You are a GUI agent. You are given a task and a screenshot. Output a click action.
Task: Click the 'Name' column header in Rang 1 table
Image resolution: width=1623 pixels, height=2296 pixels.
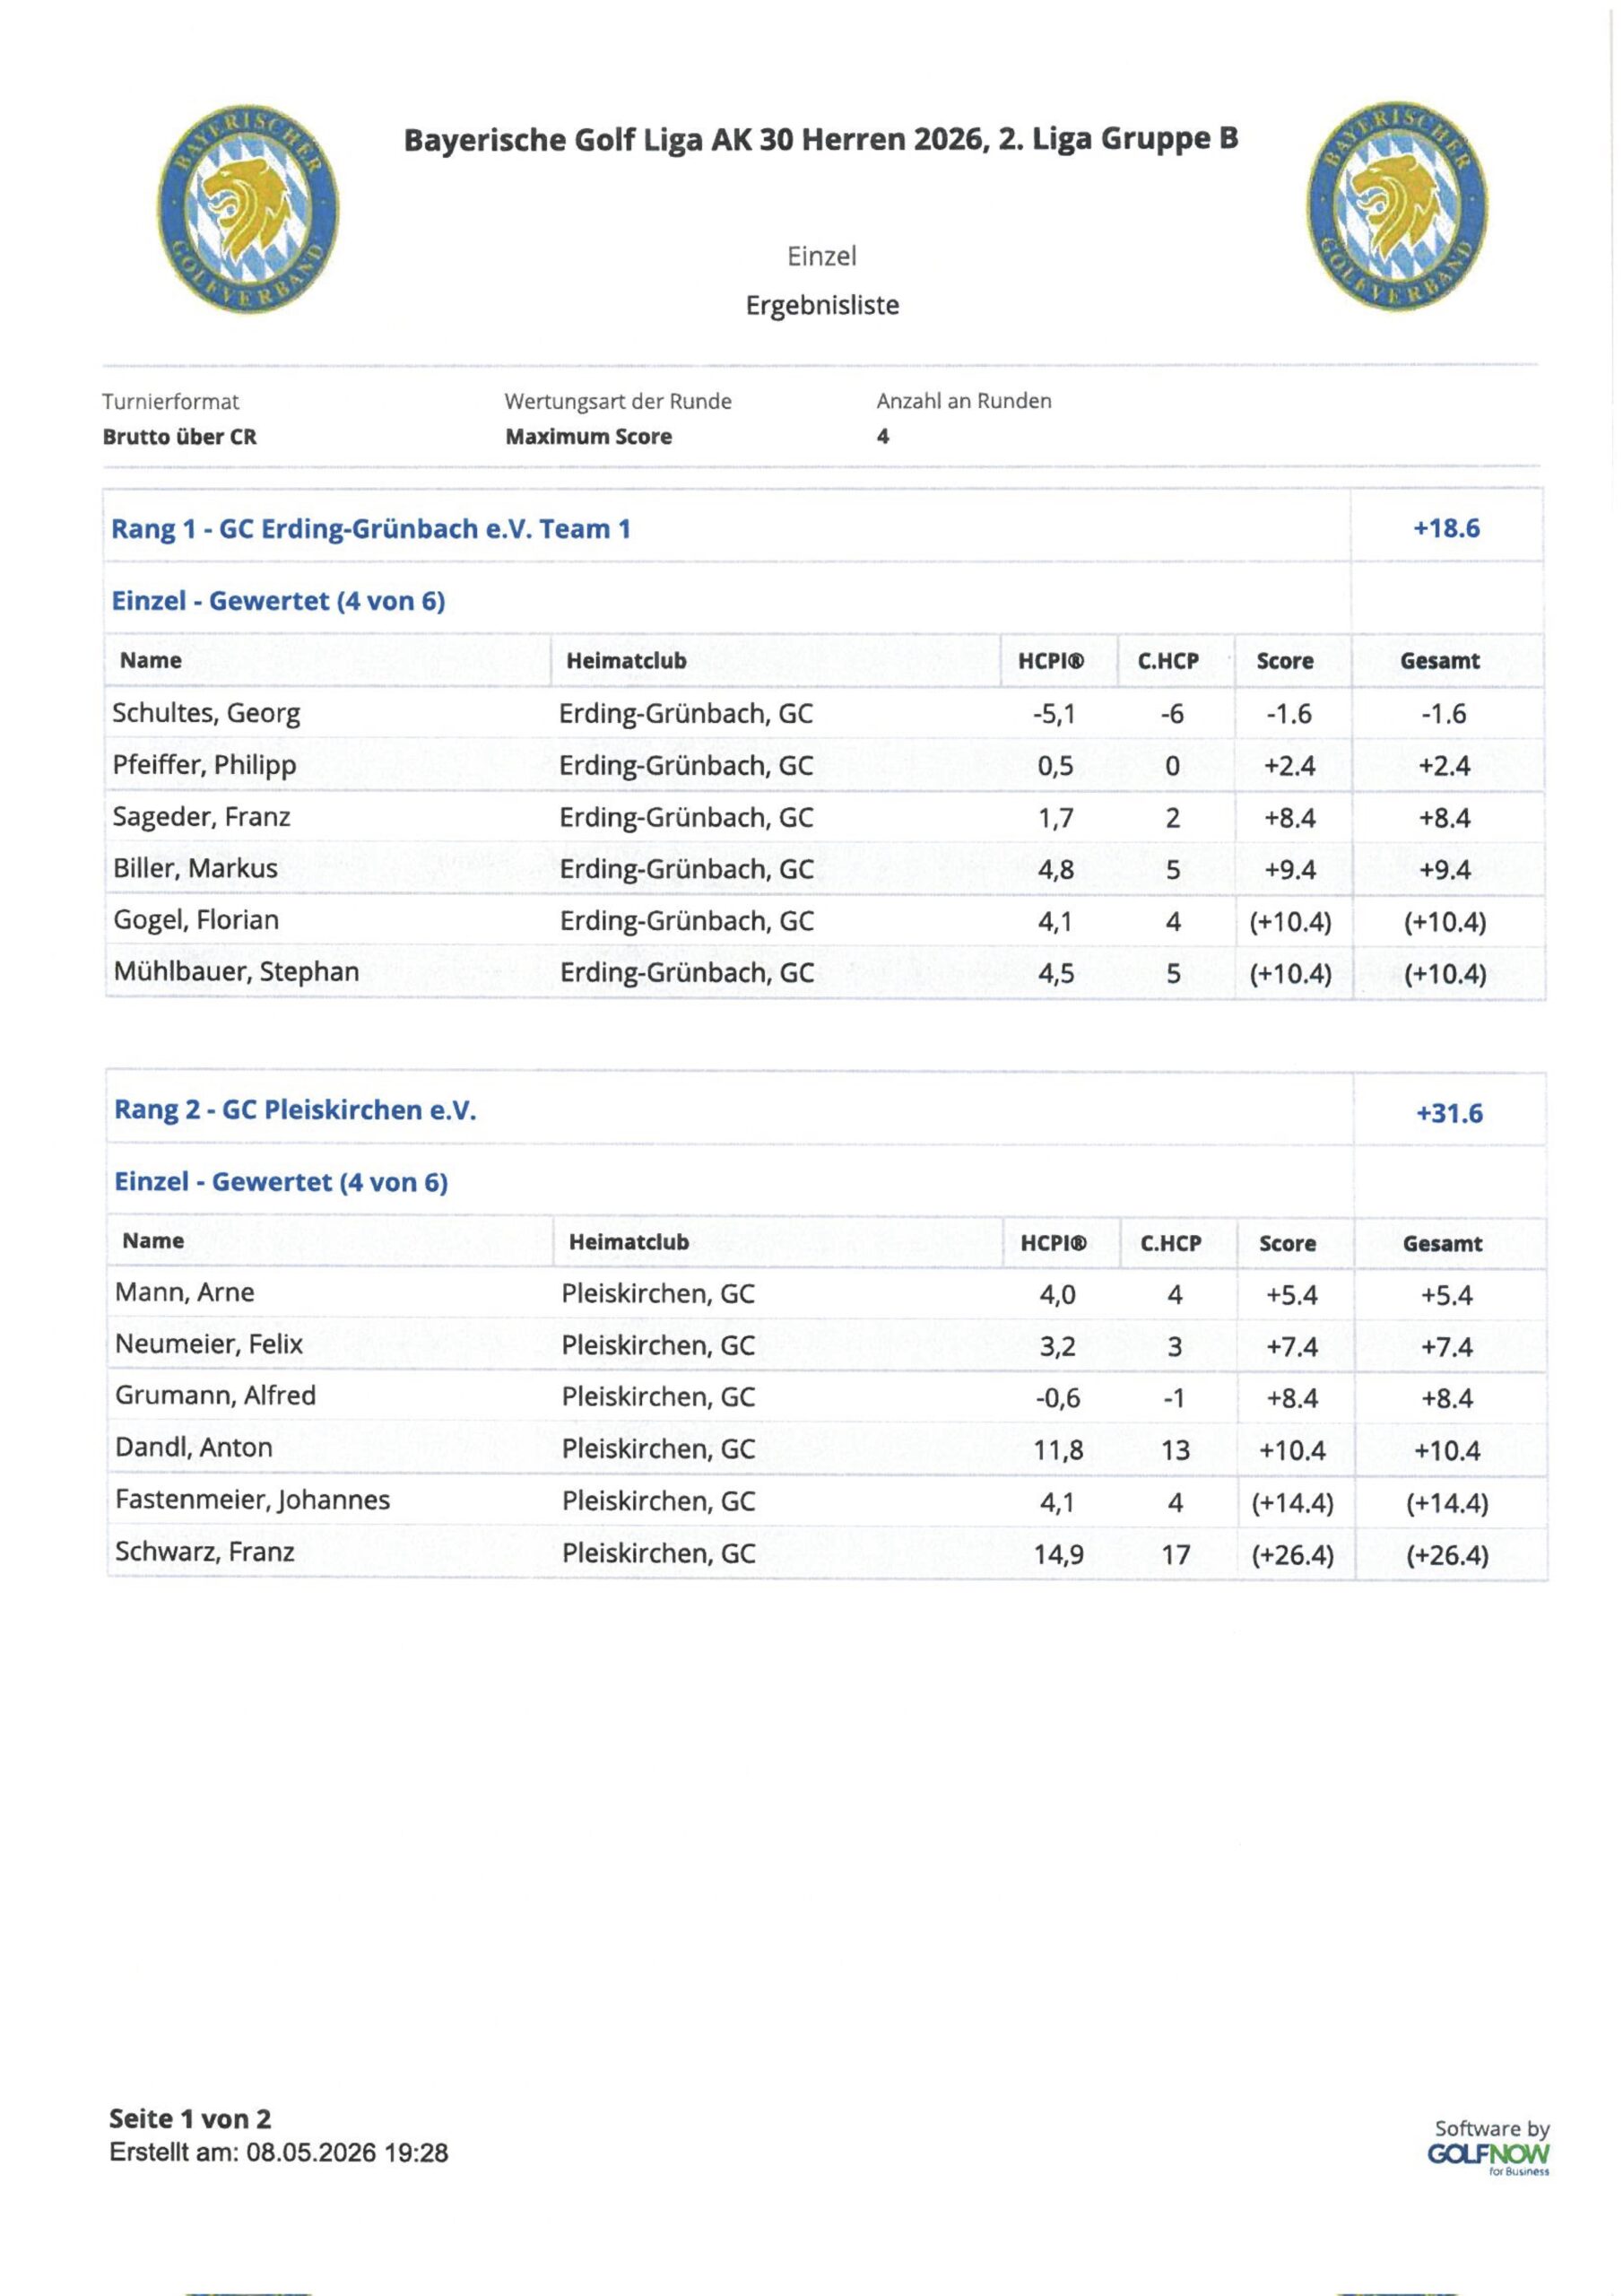click(151, 660)
